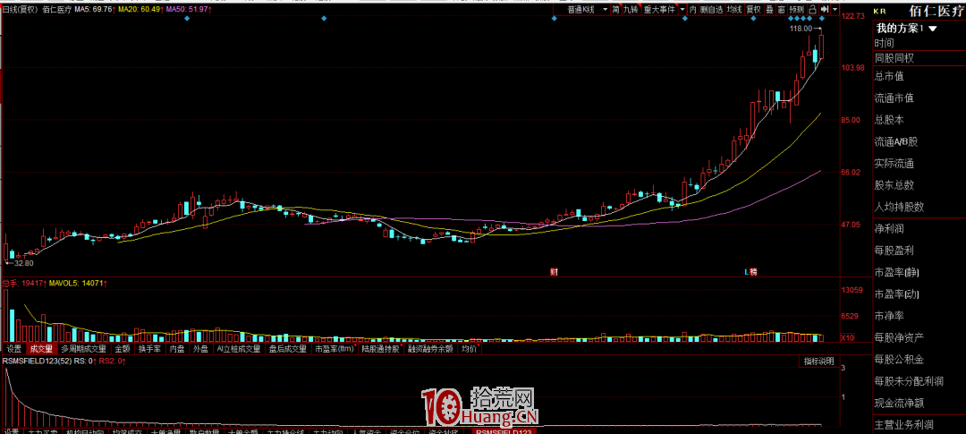Toggle the 窗 window button
The height and width of the screenshot is (434, 966).
[781, 10]
